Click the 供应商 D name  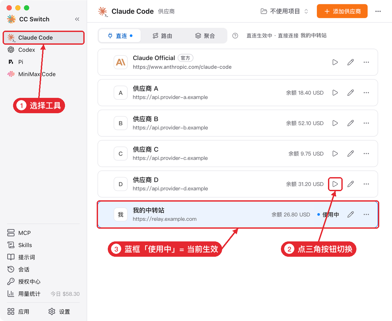point(146,180)
